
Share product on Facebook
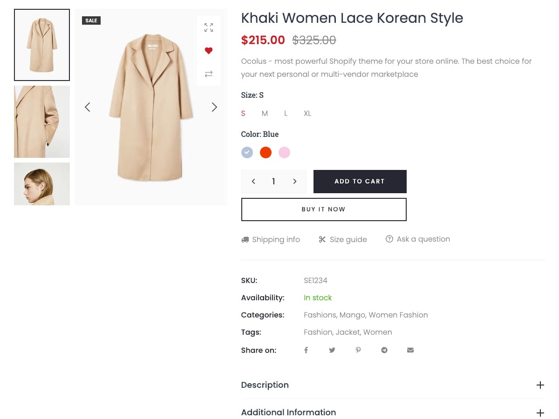[306, 350]
